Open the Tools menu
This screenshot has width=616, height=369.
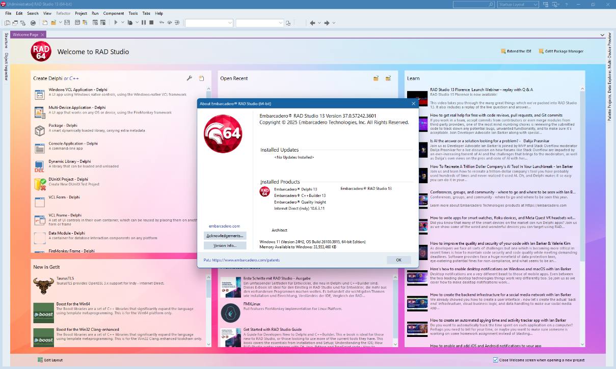(x=132, y=13)
